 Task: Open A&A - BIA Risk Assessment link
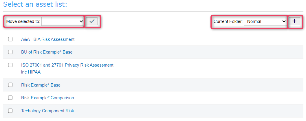click(x=48, y=39)
